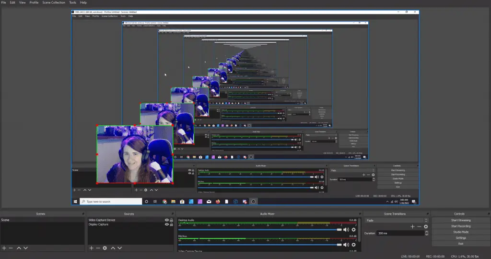Click Start Streaming button
The width and height of the screenshot is (491, 259).
(460, 220)
